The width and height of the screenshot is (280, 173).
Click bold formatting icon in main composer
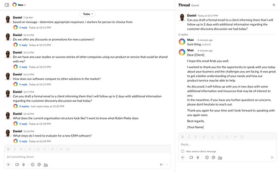coord(8,149)
